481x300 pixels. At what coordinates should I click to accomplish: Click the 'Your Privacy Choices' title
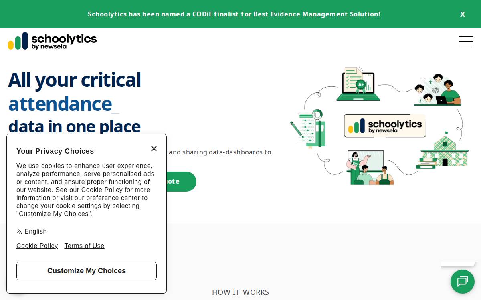coord(55,151)
